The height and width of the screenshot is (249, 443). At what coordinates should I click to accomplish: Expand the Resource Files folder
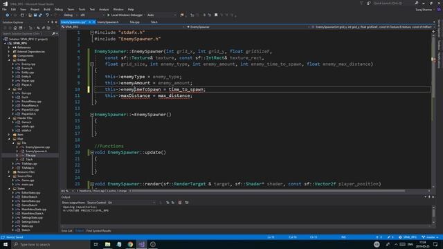click(9, 172)
